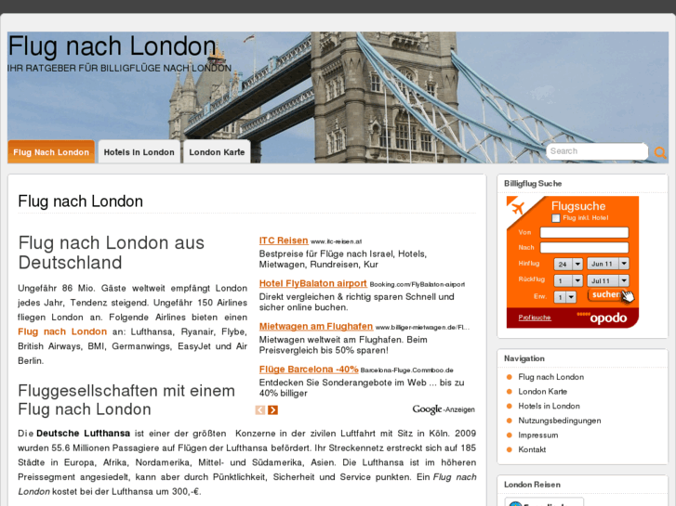Viewport: 676px width, 506px height.
Task: Open the Hinflug month dropdown Jun 11
Action: point(608,264)
